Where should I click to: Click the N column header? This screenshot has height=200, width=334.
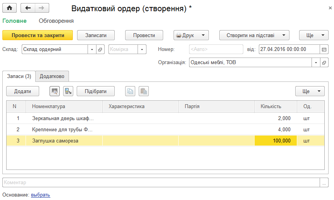pos(16,106)
